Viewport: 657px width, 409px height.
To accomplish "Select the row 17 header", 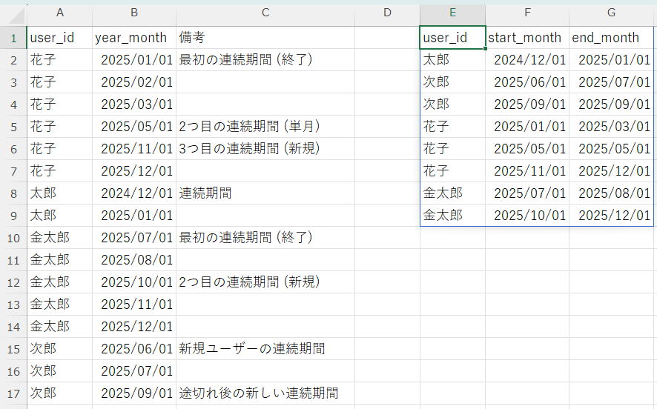I will 13,393.
